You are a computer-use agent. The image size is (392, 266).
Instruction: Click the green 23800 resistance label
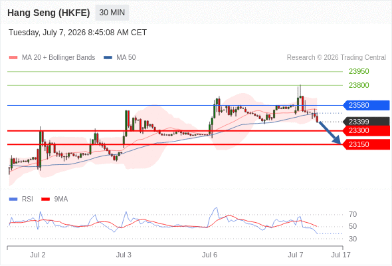(x=359, y=85)
